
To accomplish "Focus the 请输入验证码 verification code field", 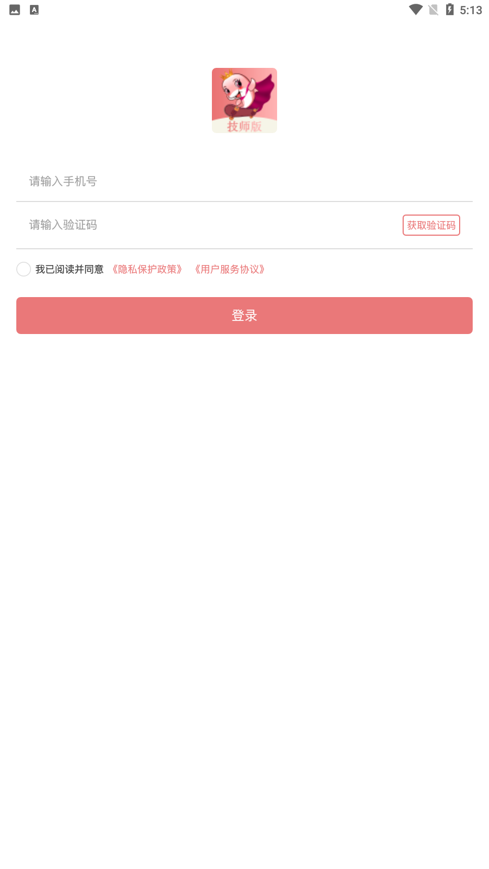I will point(209,225).
